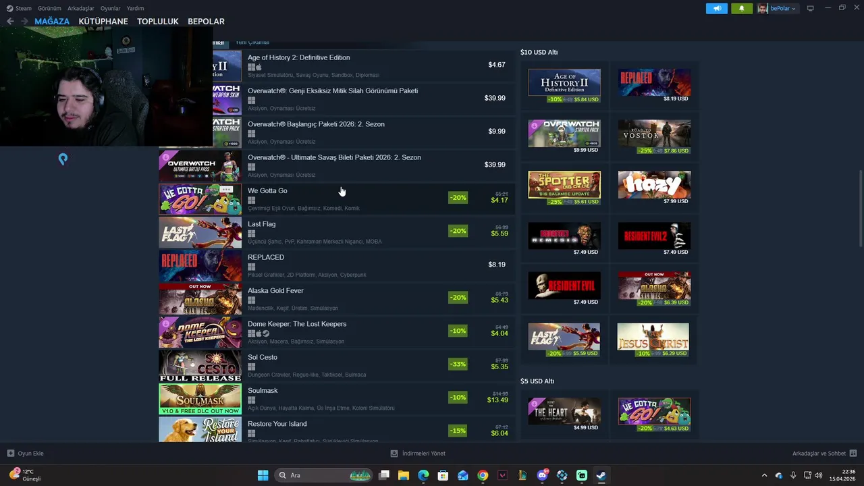This screenshot has width=864, height=486.
Task: Open Overwatch Starter Pack card at $9.99
Action: tap(564, 137)
